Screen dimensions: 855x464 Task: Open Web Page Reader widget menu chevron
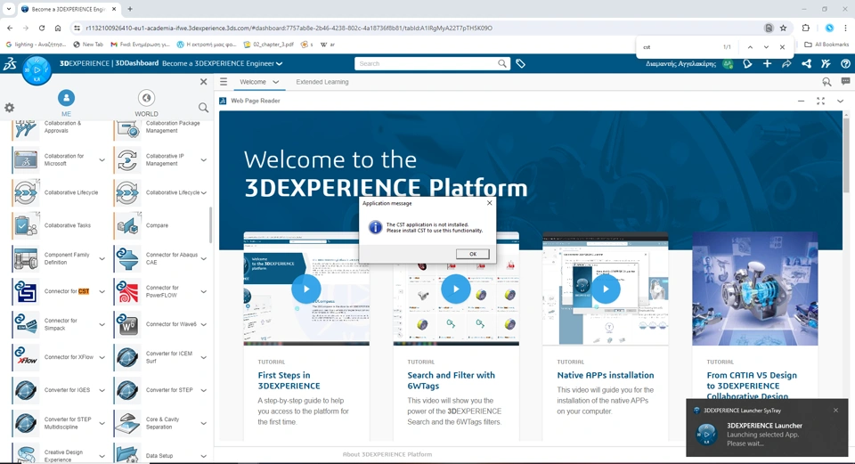(x=840, y=101)
